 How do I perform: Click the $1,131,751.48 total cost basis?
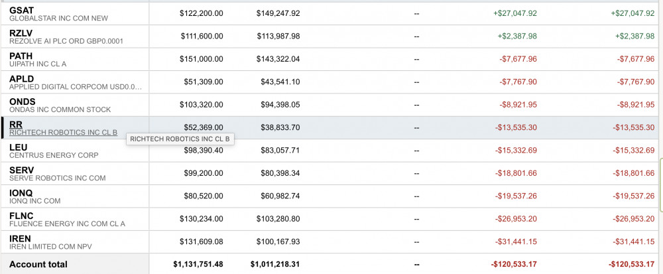tap(198, 264)
